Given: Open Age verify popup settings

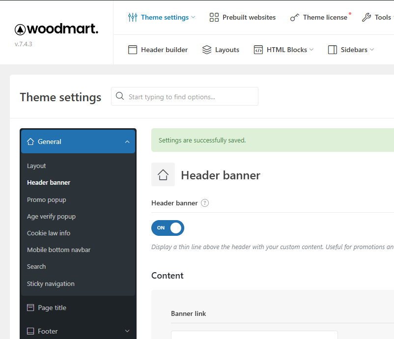Looking at the screenshot, I should [x=51, y=216].
